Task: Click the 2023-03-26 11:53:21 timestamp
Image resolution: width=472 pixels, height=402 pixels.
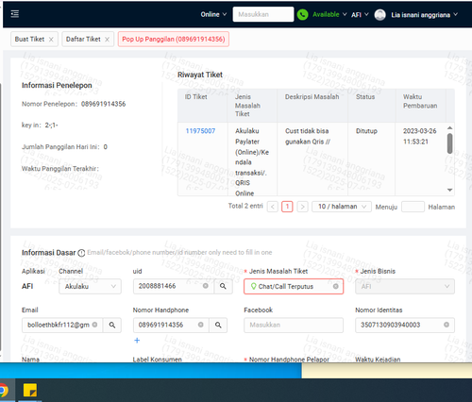Action: tap(420, 136)
